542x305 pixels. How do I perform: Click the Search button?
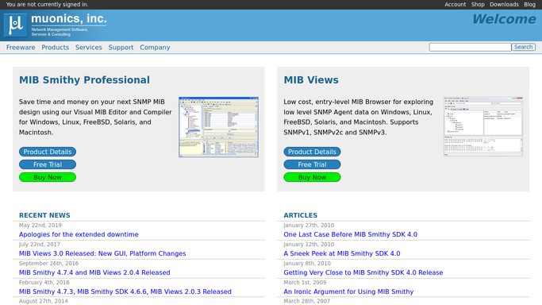click(x=523, y=47)
